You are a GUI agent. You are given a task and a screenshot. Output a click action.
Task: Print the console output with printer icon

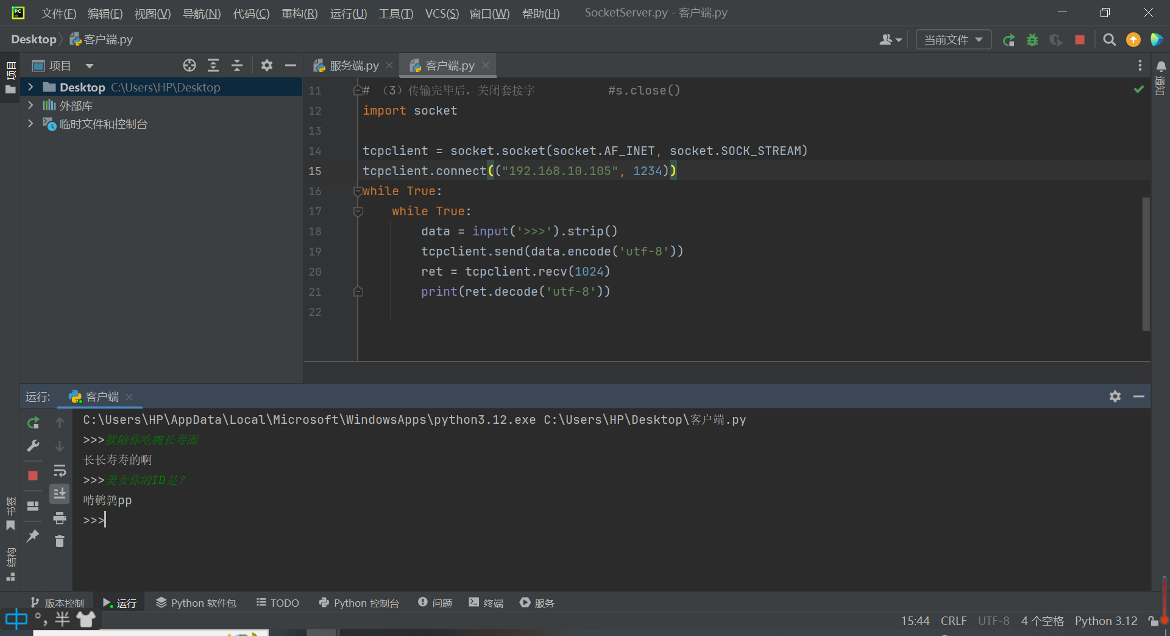coord(60,518)
